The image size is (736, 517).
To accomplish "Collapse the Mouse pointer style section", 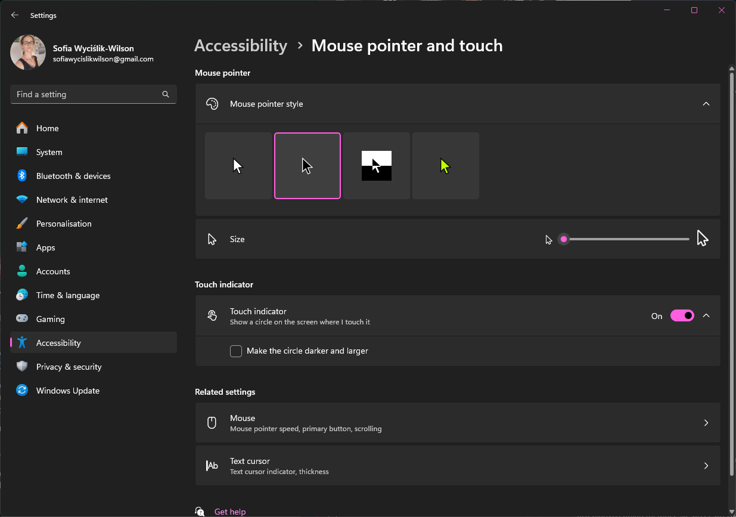I will (706, 104).
